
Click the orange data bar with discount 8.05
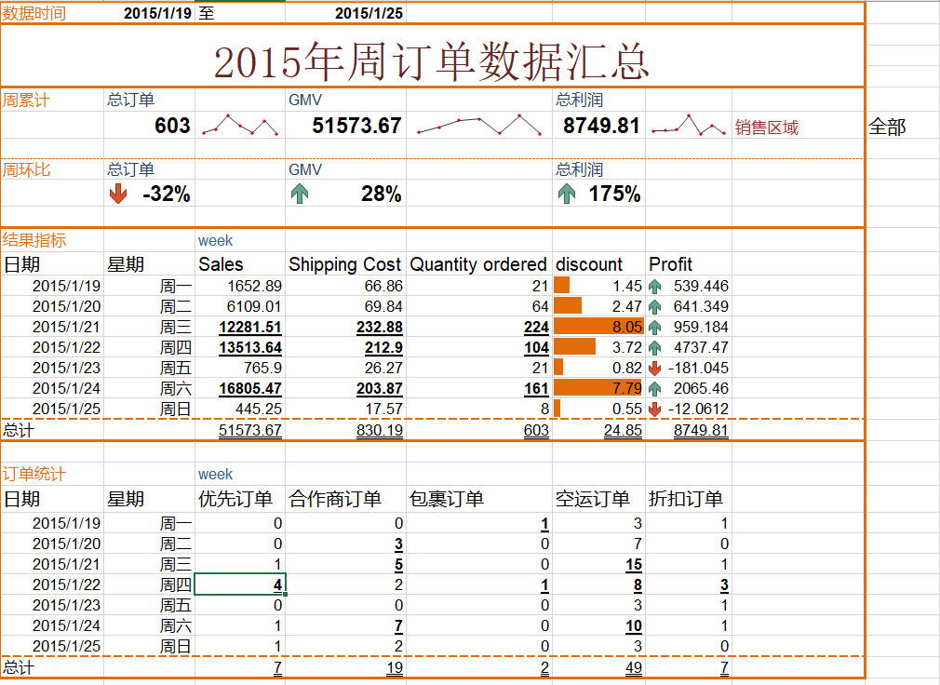click(x=598, y=327)
